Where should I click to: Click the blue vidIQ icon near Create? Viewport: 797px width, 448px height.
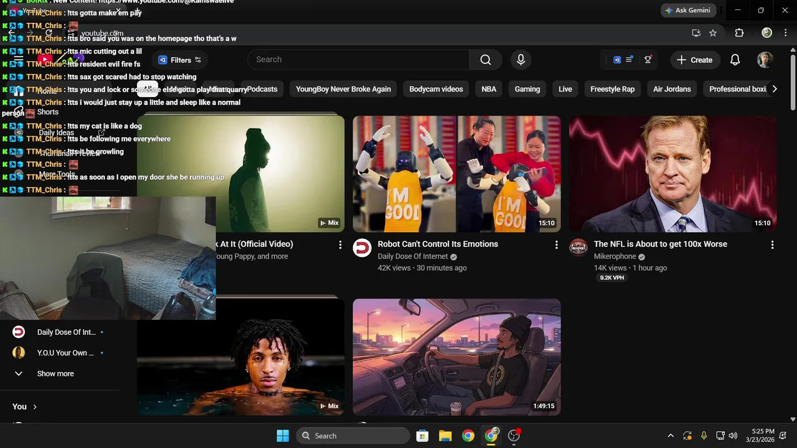point(617,60)
